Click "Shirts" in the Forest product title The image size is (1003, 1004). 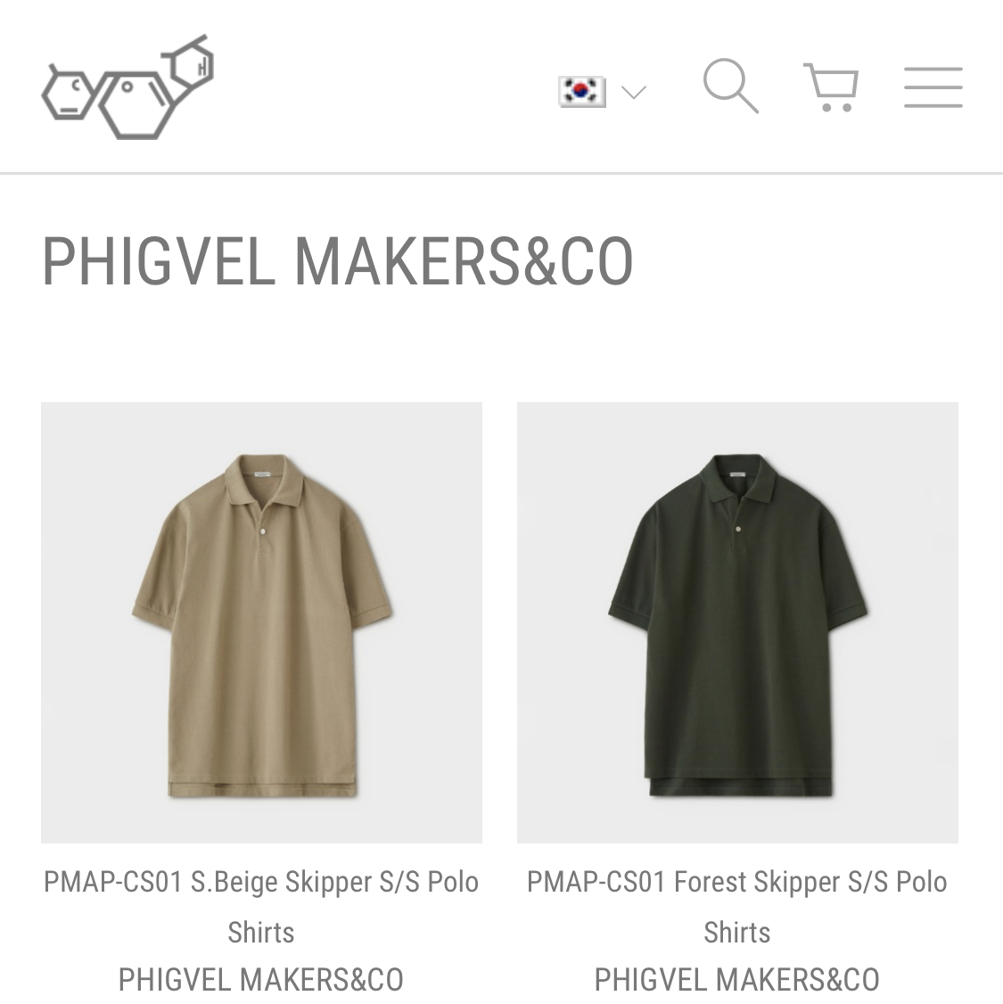737,933
